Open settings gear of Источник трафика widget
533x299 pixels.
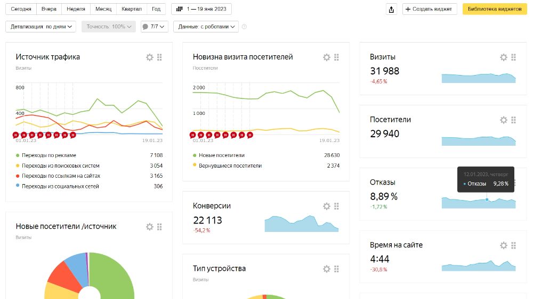[150, 57]
